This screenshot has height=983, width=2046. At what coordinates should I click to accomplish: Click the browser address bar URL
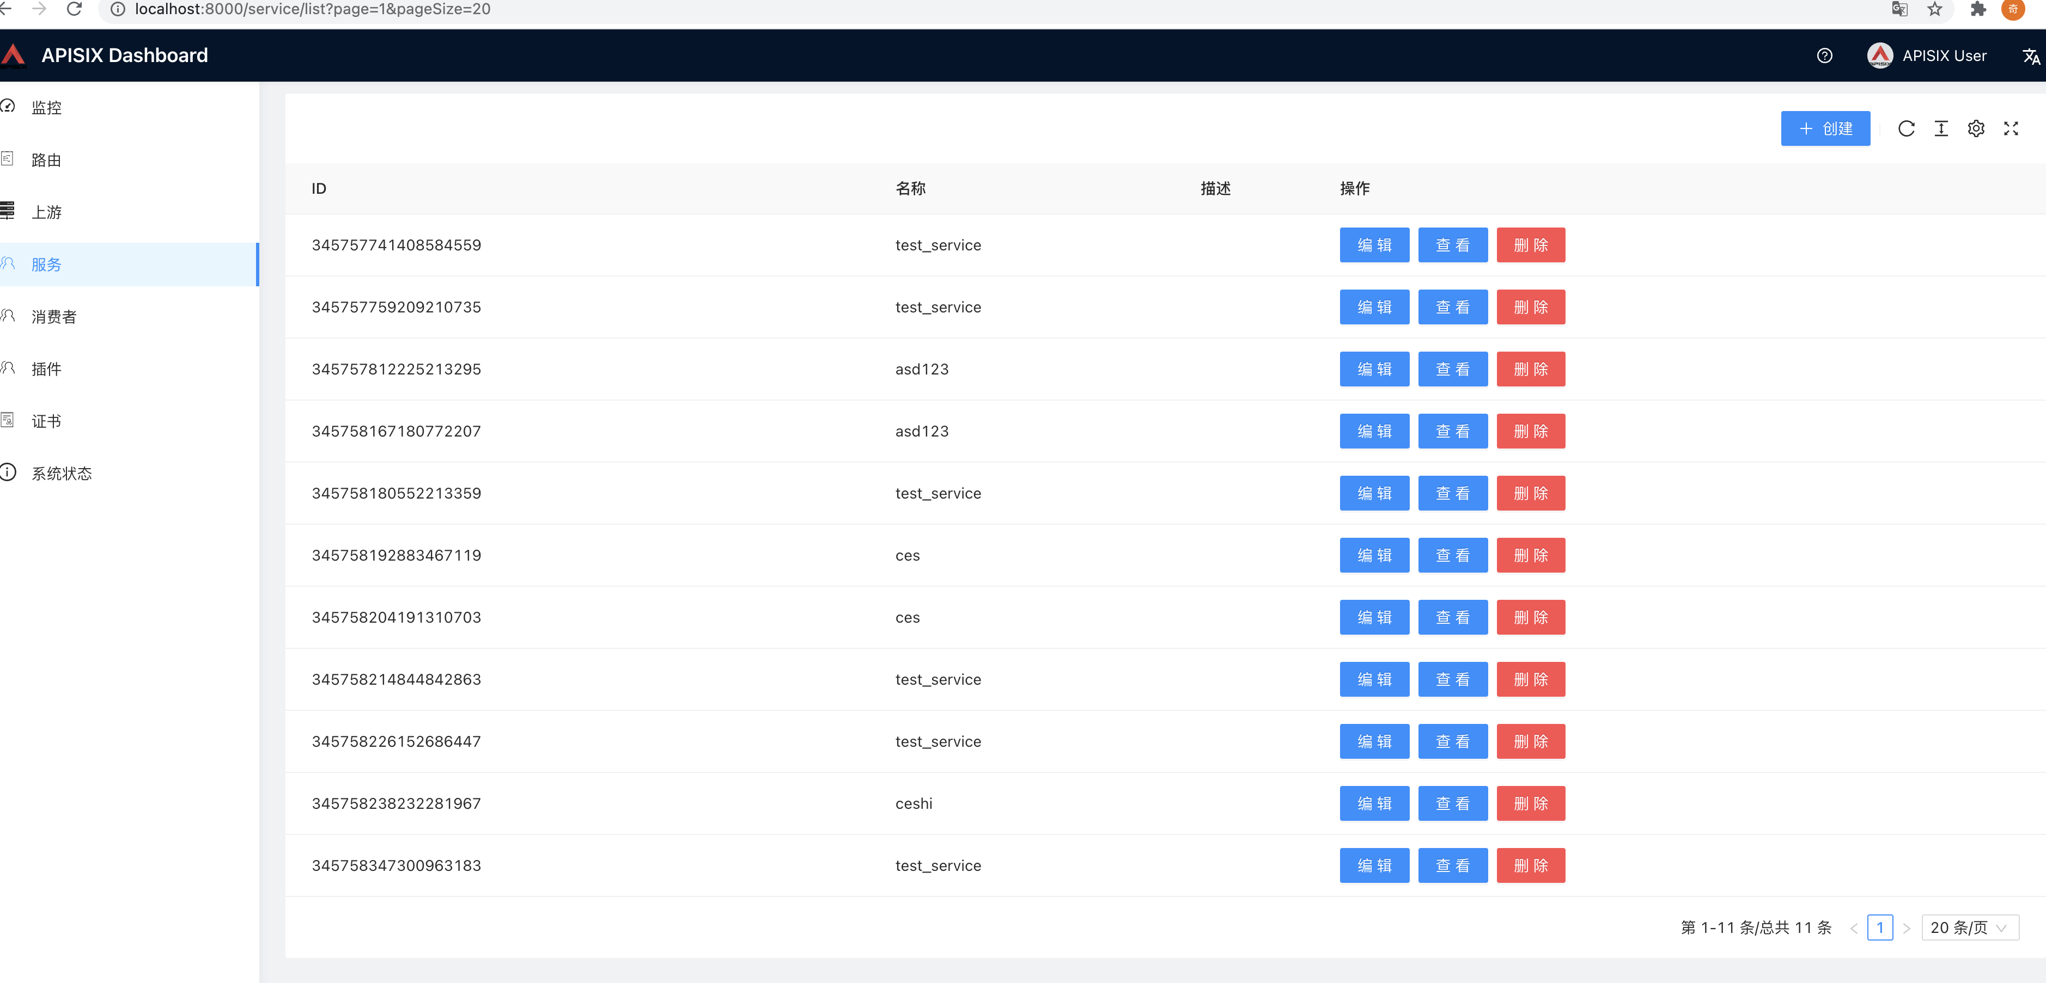pos(313,9)
